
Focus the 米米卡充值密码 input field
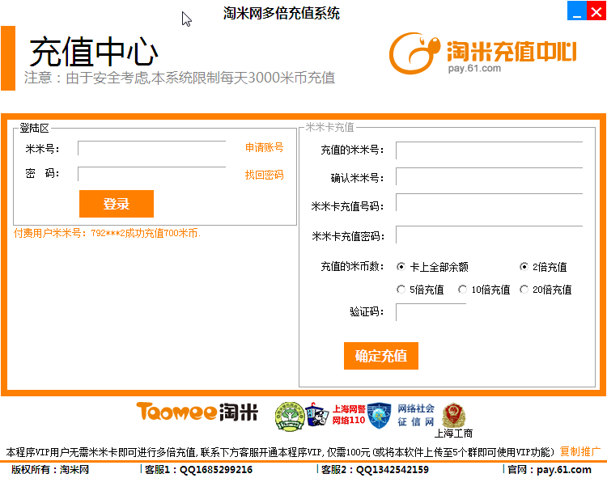tap(490, 235)
